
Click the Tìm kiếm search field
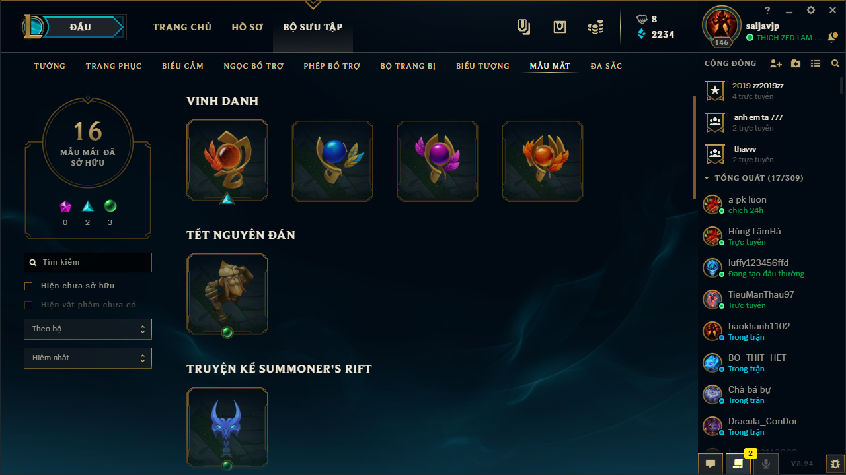pyautogui.click(x=88, y=263)
